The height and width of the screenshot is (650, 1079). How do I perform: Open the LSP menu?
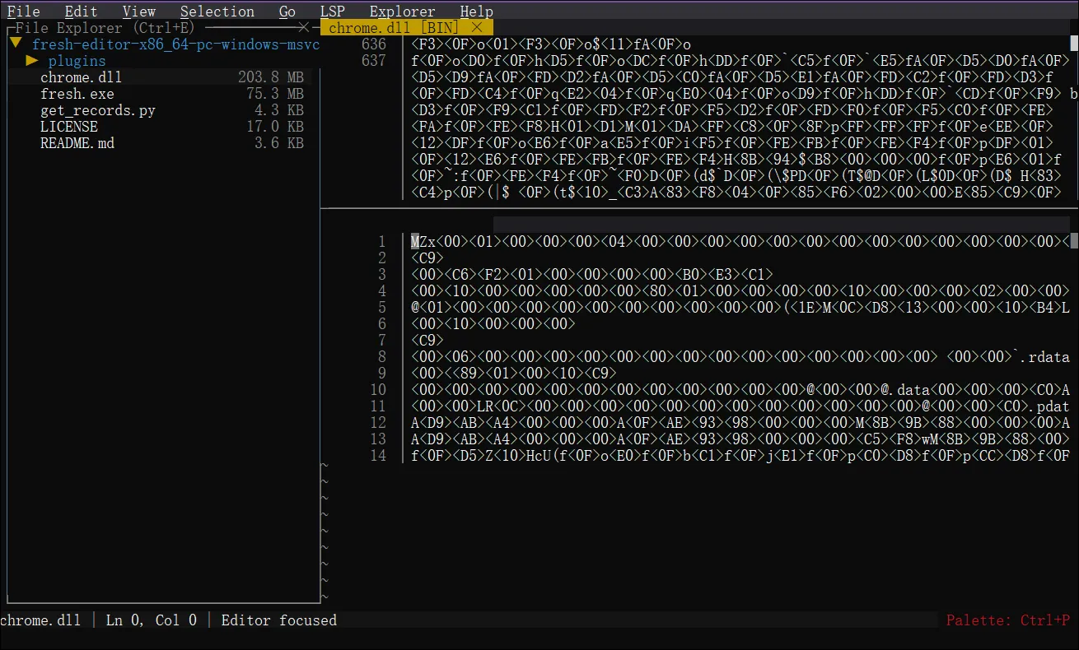click(332, 12)
